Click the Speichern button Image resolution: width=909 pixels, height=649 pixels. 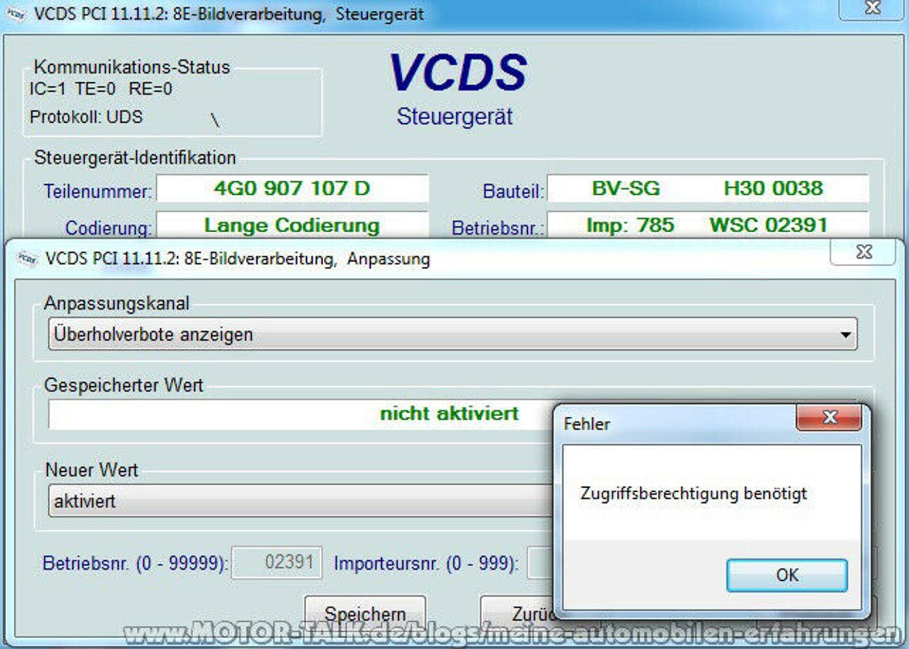365,614
